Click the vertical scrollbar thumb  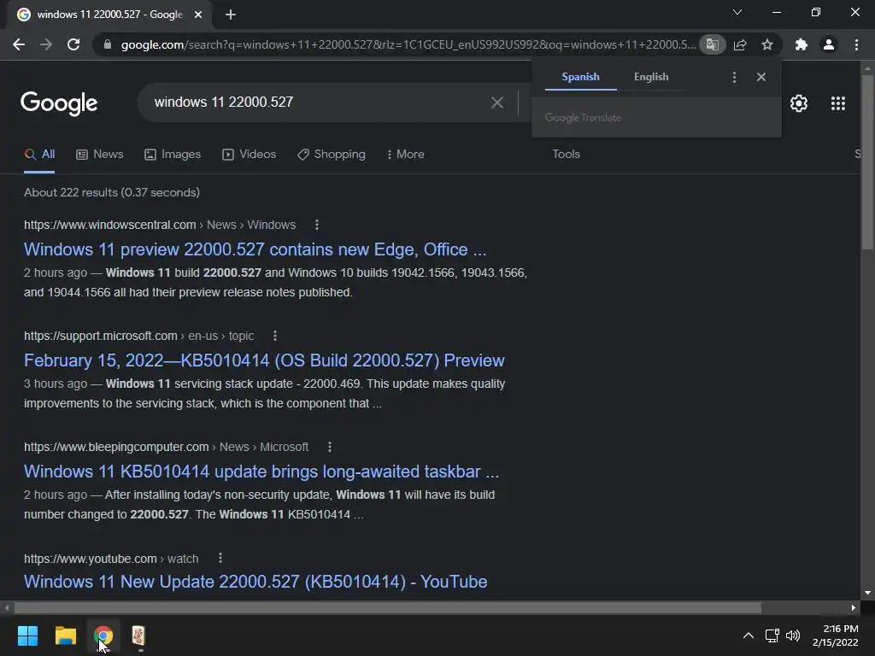click(867, 161)
